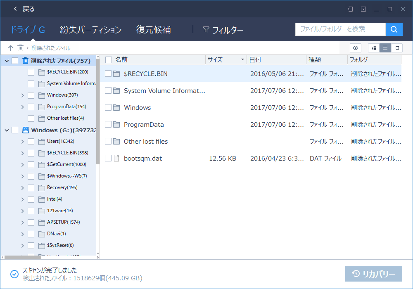The image size is (413, 289).
Task: Check the bootsqm.dat file checkbox
Action: (108, 158)
